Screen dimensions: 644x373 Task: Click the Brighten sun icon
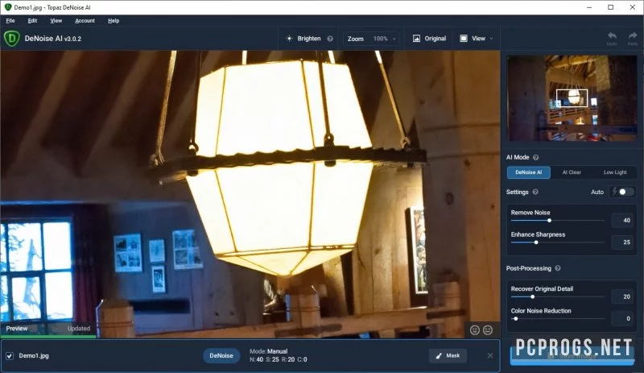point(289,38)
